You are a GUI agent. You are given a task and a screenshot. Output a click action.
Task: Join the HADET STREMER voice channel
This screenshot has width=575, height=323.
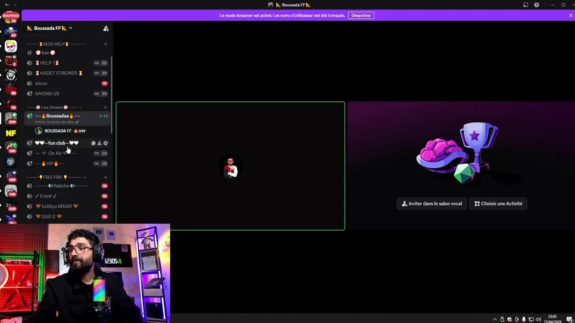(67, 73)
